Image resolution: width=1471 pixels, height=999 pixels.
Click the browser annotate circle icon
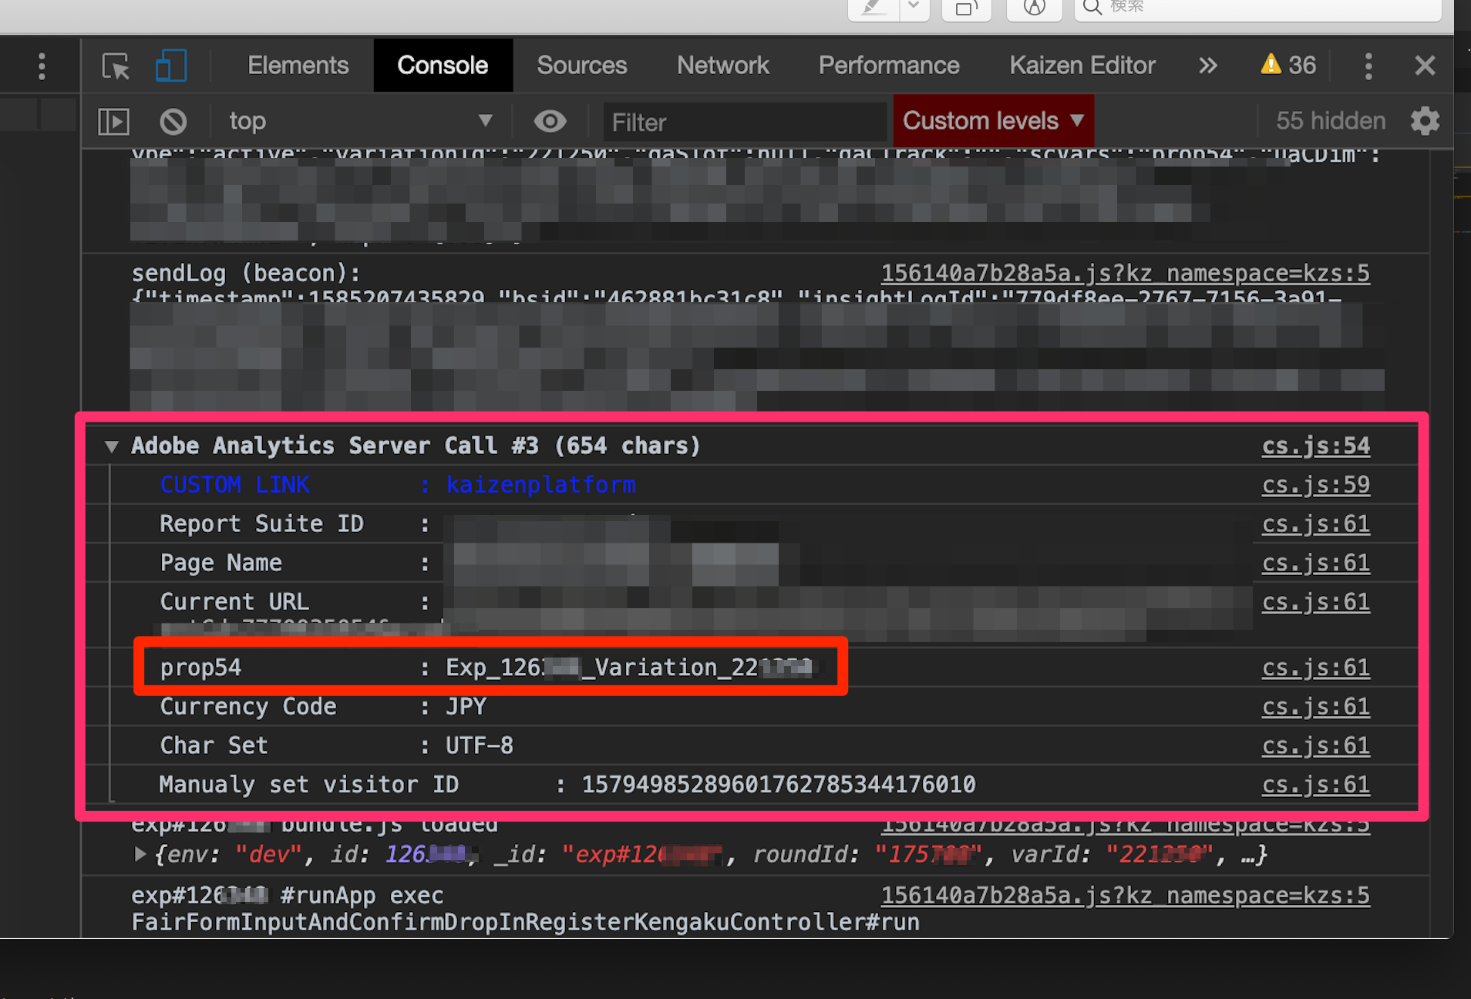point(1034,8)
